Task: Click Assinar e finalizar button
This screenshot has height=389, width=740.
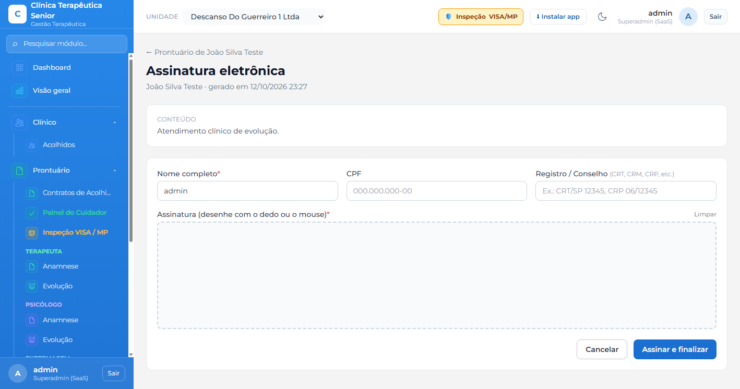Action: pyautogui.click(x=675, y=349)
